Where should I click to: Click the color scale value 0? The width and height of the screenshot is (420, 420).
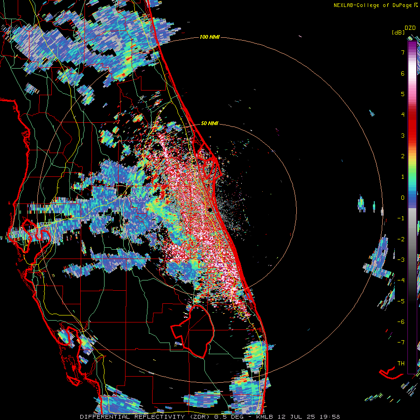coord(403,198)
